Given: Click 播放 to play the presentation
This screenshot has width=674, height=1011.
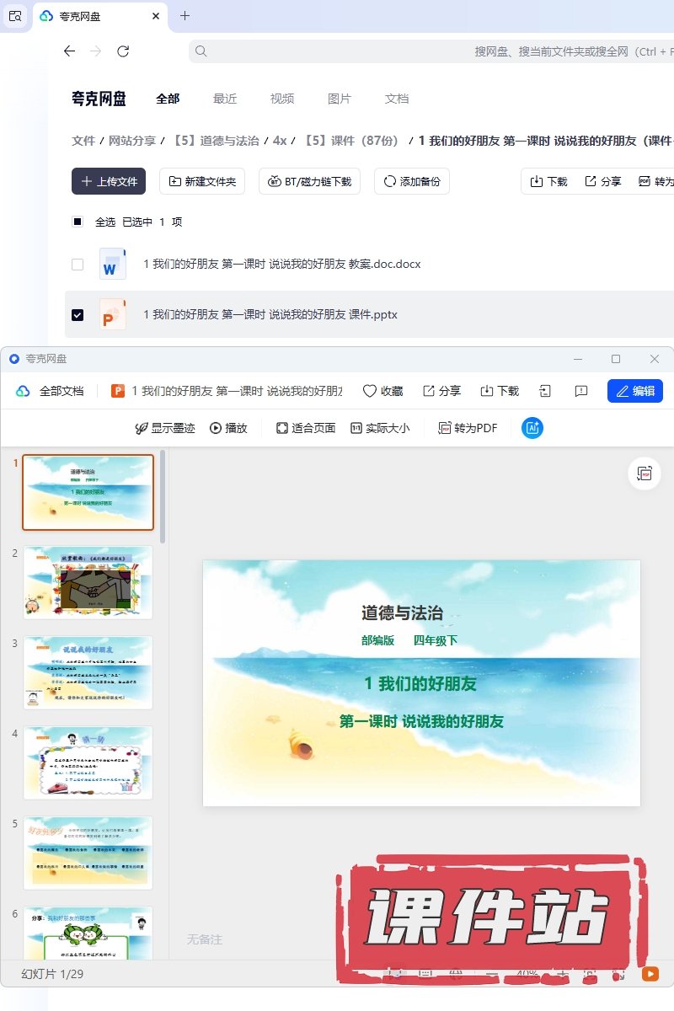Looking at the screenshot, I should pos(228,428).
